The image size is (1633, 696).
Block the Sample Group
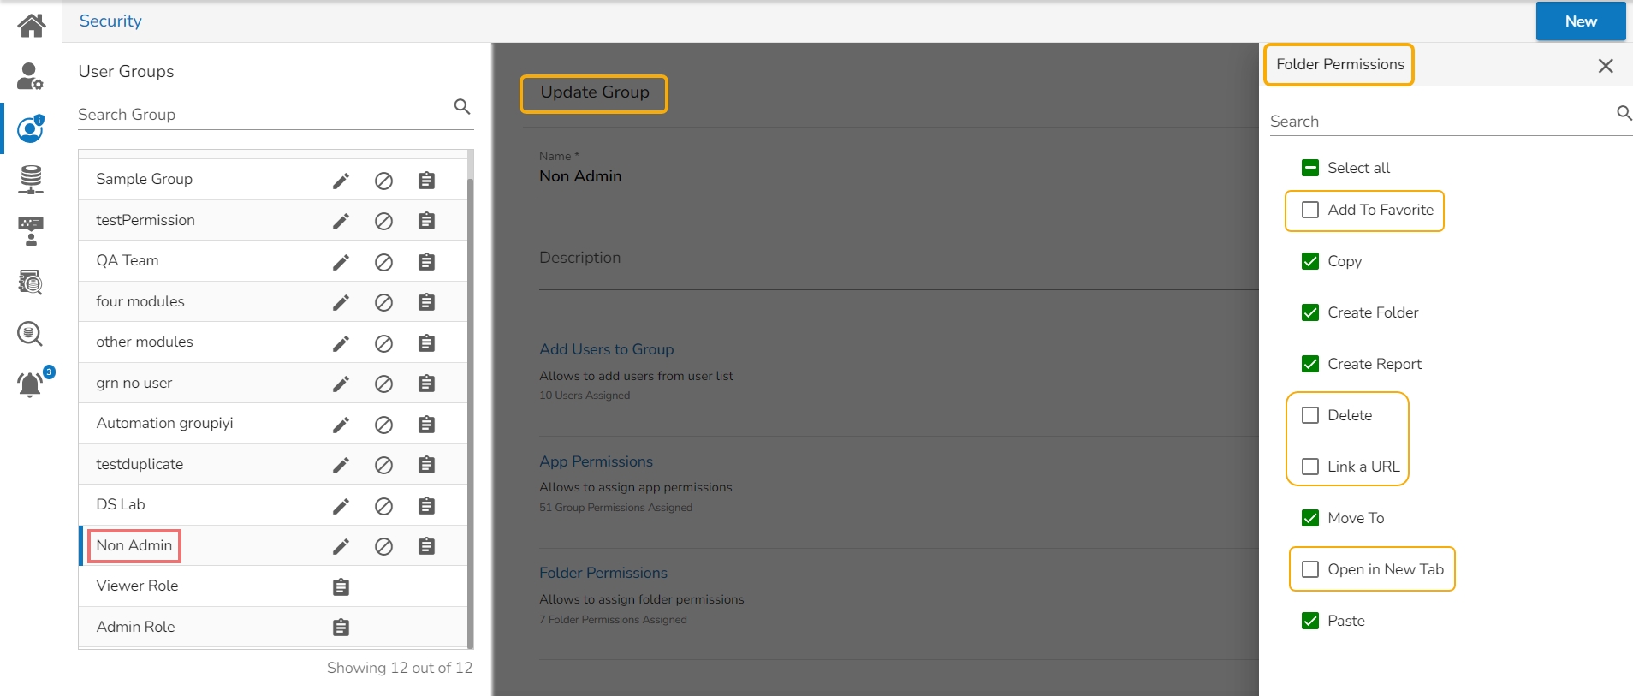[383, 181]
